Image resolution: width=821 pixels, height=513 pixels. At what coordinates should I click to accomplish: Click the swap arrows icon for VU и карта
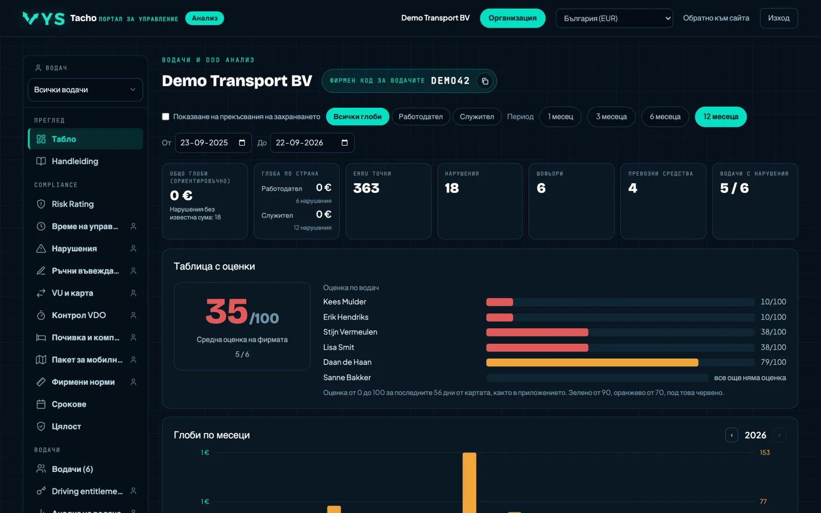tap(41, 293)
